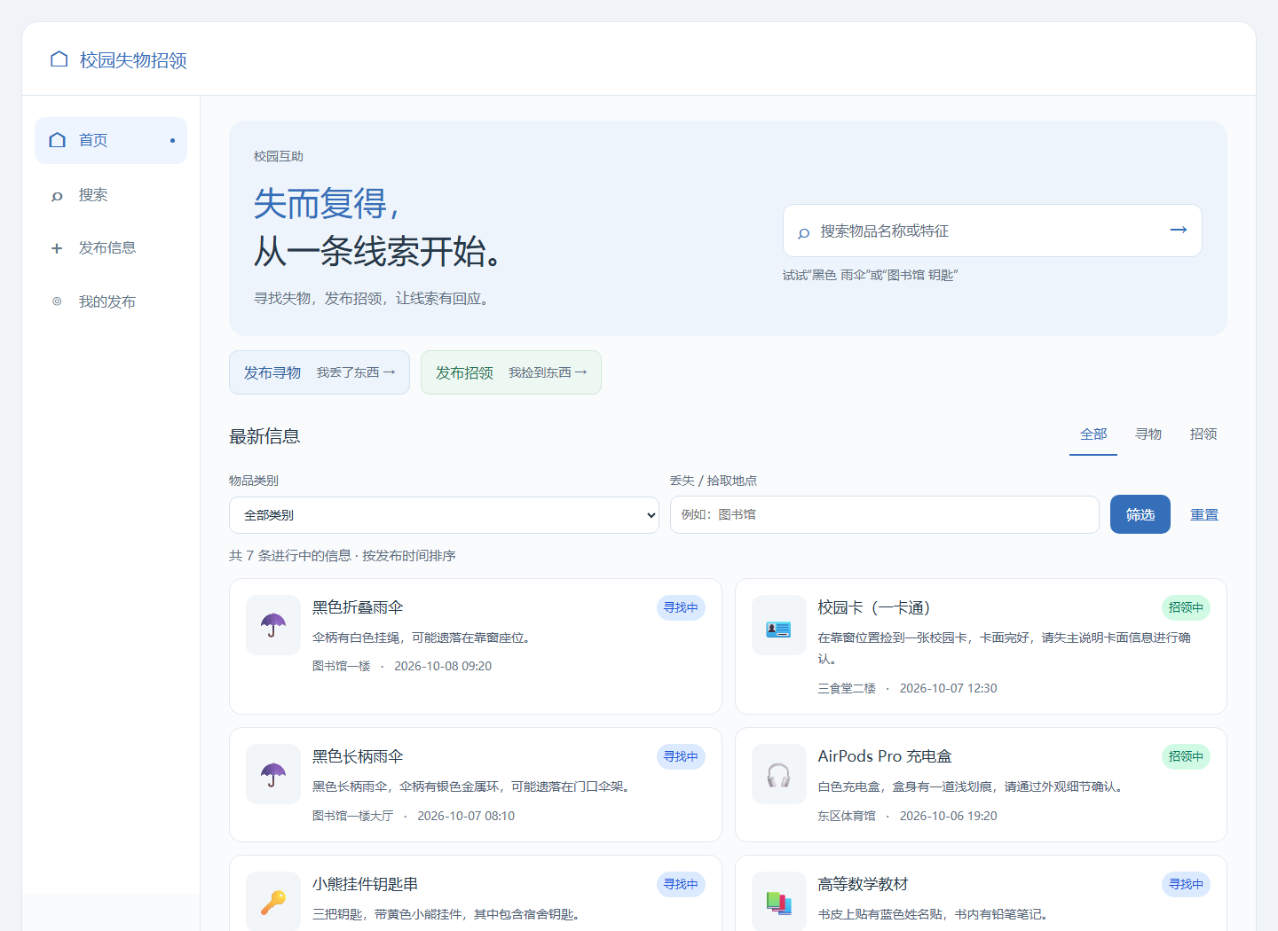This screenshot has width=1278, height=931.
Task: Open the 全部类别 category dropdown
Action: (x=444, y=515)
